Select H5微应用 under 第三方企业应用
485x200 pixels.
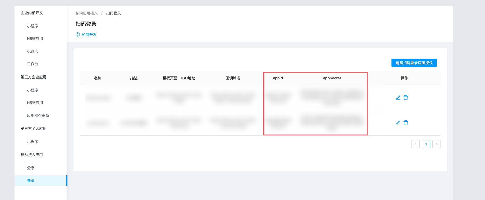click(x=35, y=103)
